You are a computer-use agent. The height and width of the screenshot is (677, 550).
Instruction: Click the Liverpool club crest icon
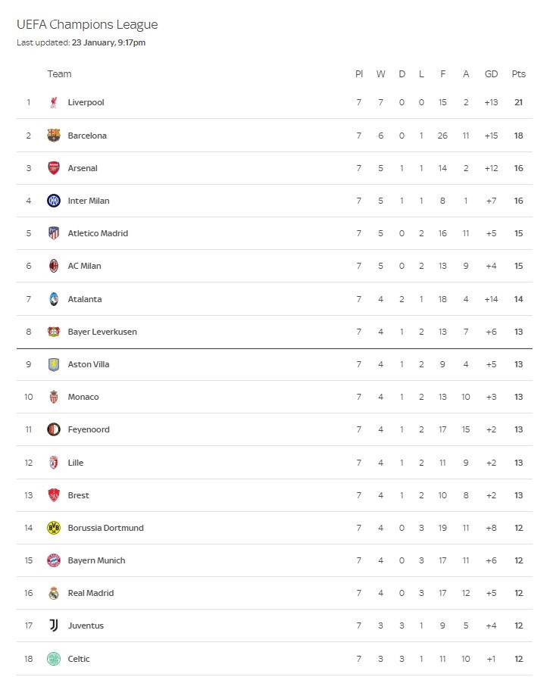[x=54, y=102]
